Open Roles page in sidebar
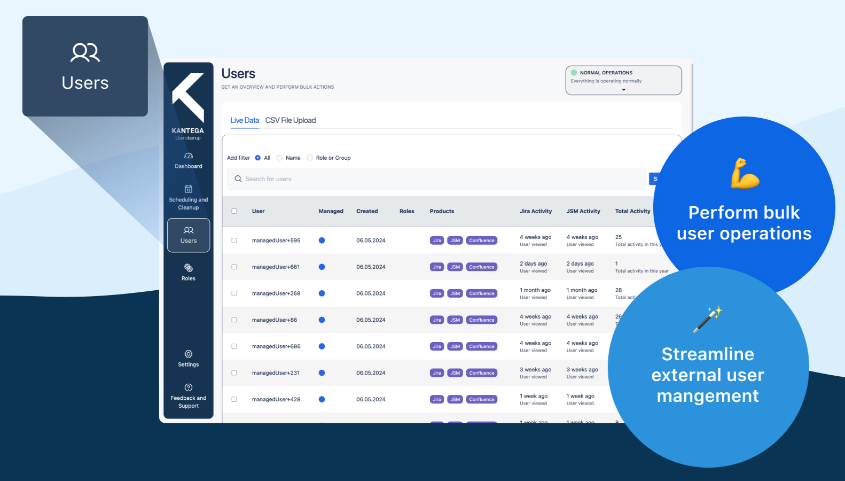This screenshot has height=481, width=845. [189, 272]
